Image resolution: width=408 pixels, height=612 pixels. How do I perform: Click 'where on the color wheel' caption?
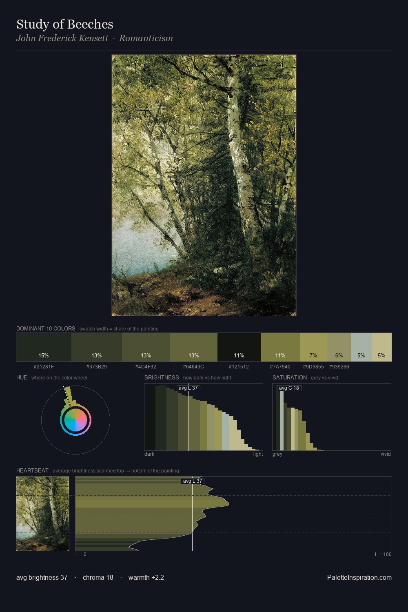(x=59, y=377)
